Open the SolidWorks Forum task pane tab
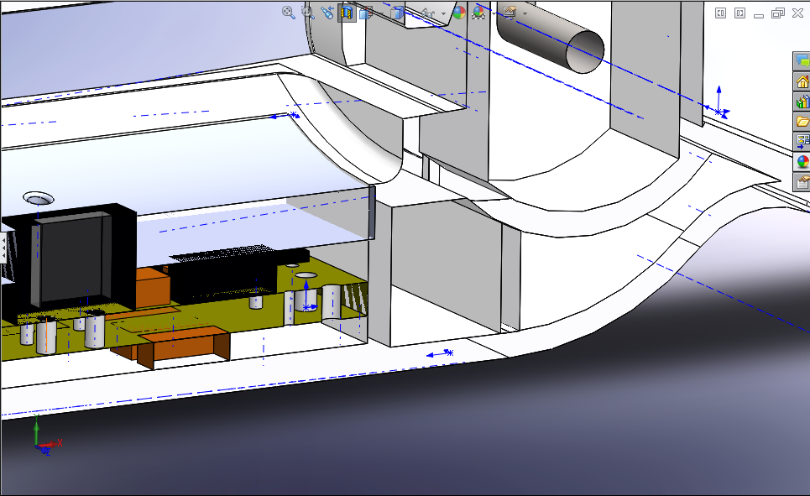This screenshot has width=810, height=496. (x=802, y=61)
